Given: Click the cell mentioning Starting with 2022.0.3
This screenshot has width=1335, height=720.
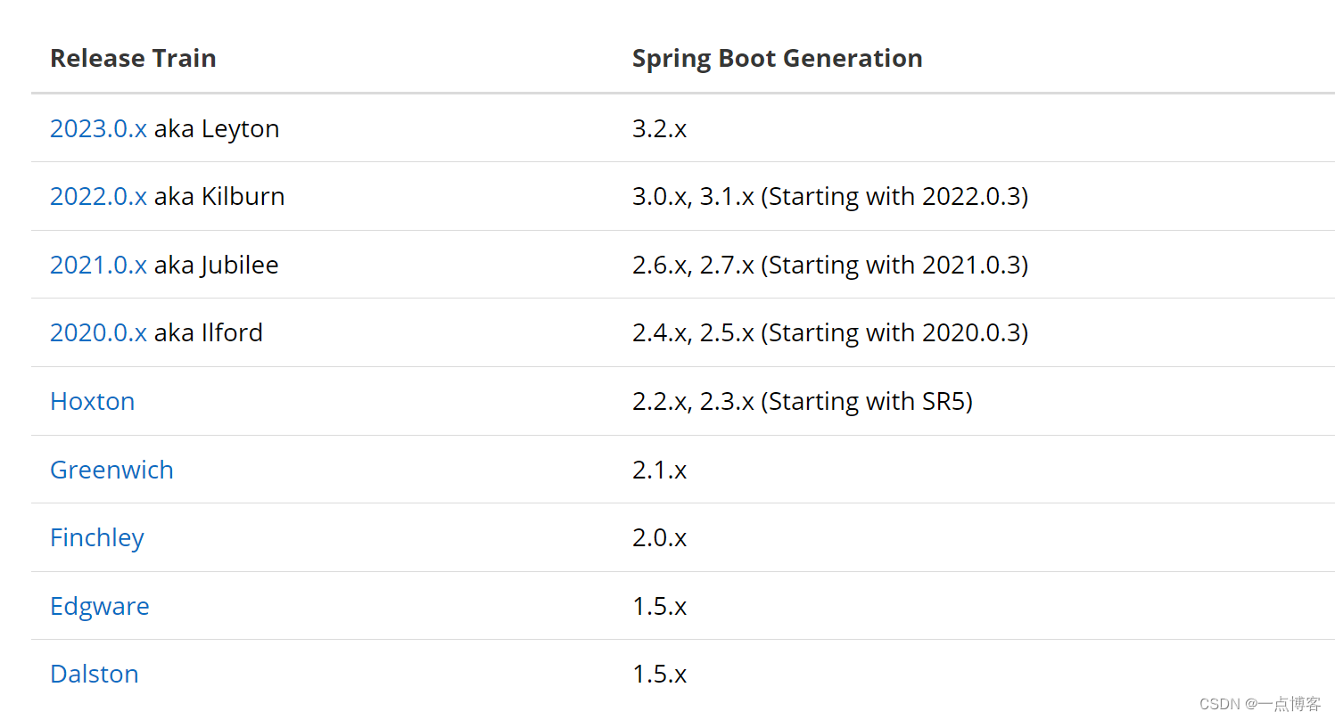Looking at the screenshot, I should [x=829, y=196].
